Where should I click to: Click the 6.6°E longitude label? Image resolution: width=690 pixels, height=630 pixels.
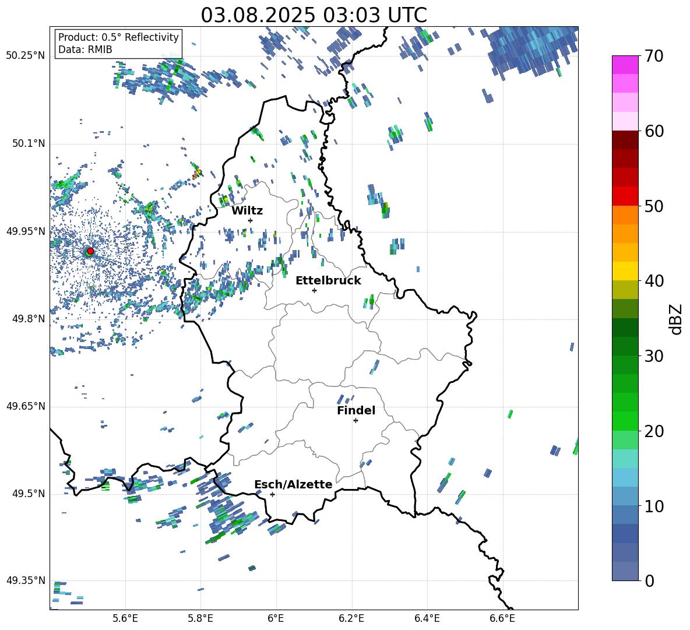(x=502, y=618)
